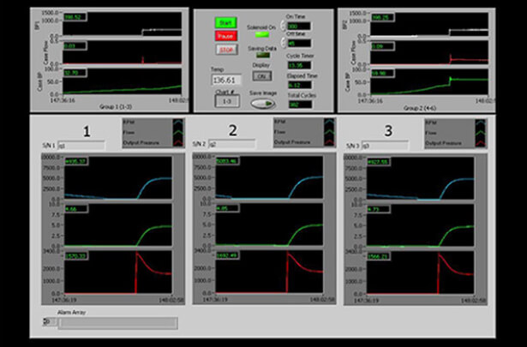
Task: Click the green Start button
Action: click(x=226, y=23)
